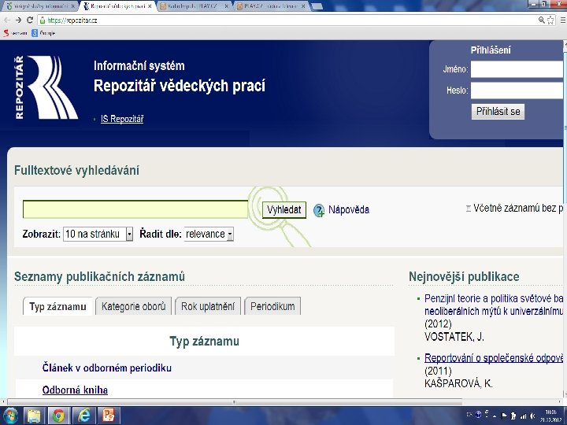Focus the Jméno login field
Image resolution: width=567 pixels, height=425 pixels.
pyautogui.click(x=517, y=69)
